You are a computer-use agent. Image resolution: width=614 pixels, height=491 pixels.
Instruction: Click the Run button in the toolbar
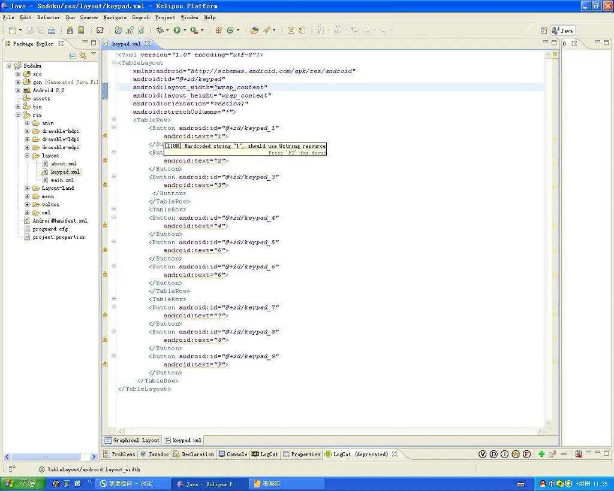177,30
